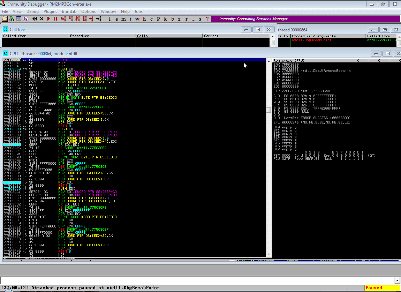401x292 pixels.
Task: Expand the command bar history dropdown
Action: click(397, 280)
